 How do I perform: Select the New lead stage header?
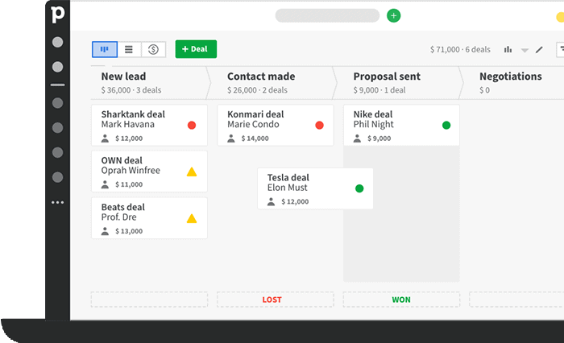tap(148, 82)
